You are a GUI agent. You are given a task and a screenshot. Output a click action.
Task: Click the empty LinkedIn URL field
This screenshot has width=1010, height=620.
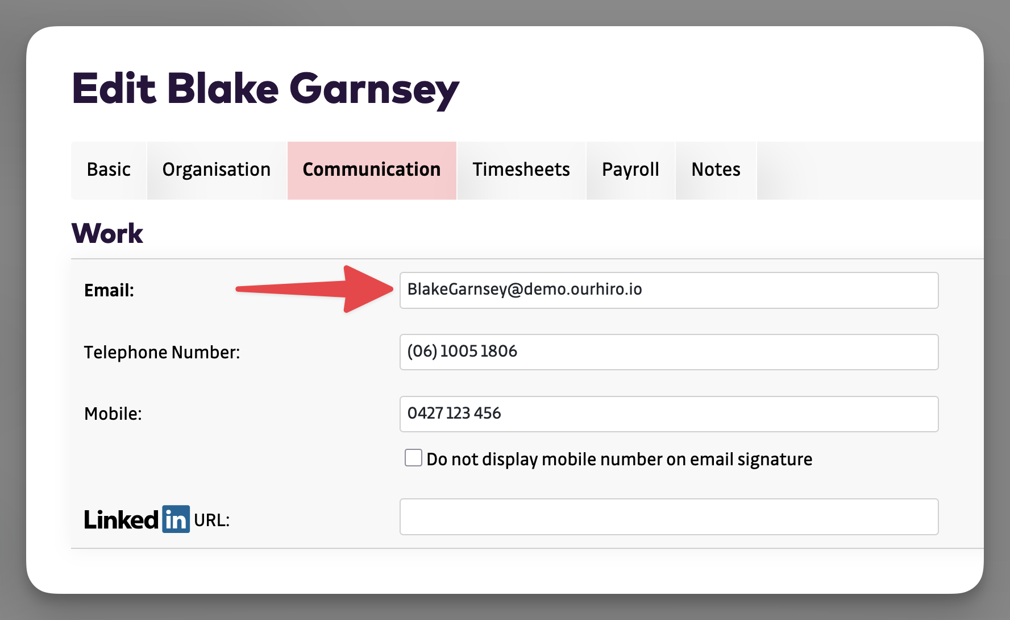coord(668,516)
